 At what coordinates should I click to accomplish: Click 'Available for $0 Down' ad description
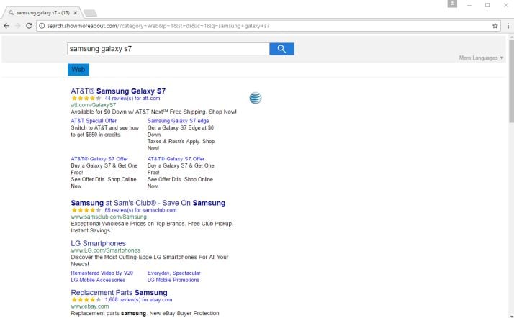153,112
